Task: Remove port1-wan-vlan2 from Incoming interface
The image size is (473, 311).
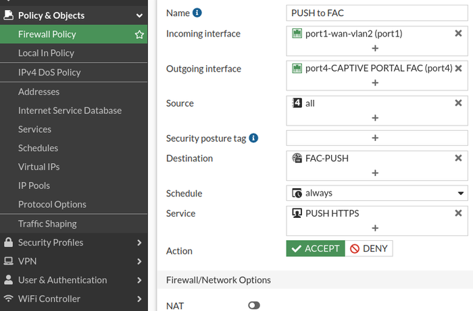Action: 458,34
